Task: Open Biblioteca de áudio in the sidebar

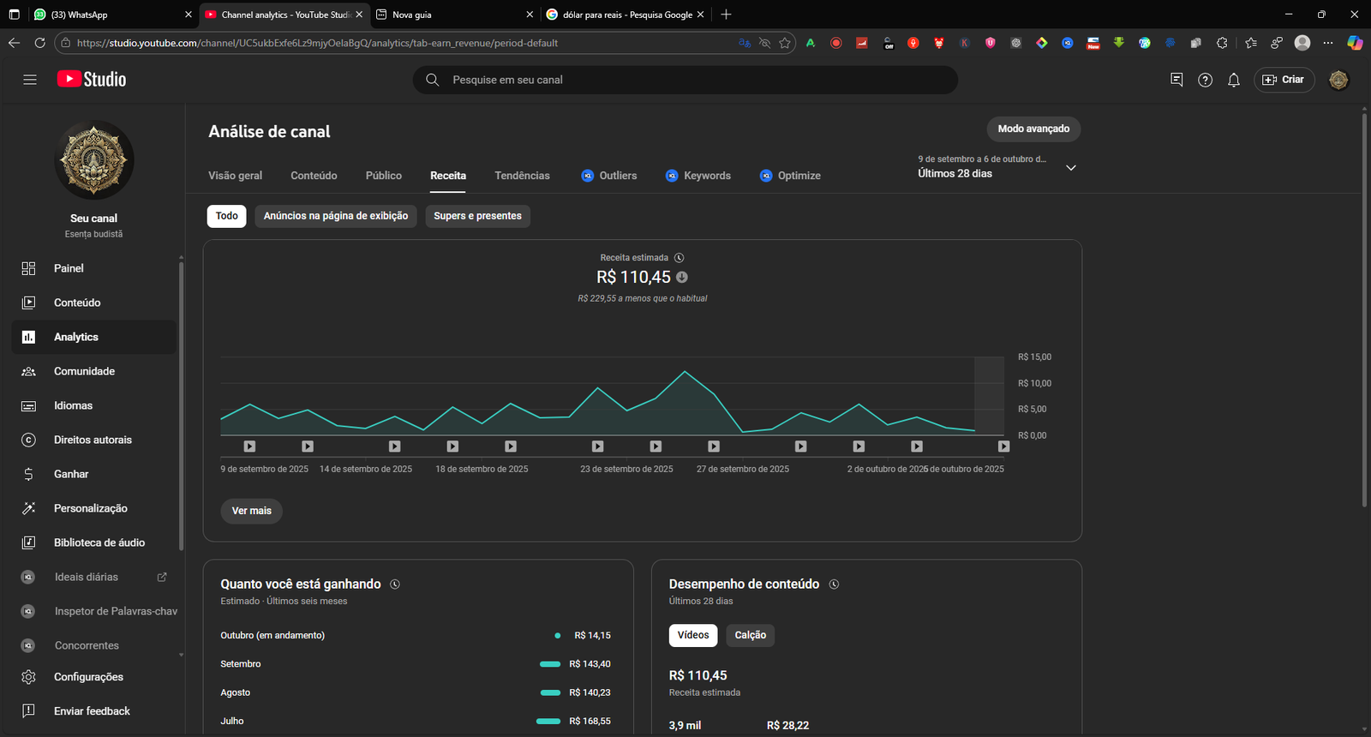Action: click(99, 542)
